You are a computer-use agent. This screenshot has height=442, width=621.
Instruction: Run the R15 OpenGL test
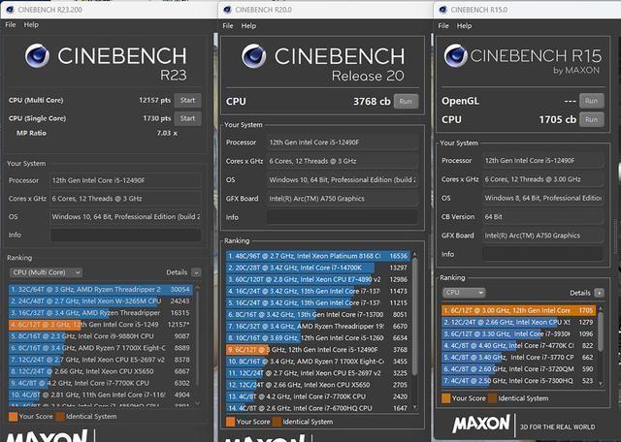(591, 101)
